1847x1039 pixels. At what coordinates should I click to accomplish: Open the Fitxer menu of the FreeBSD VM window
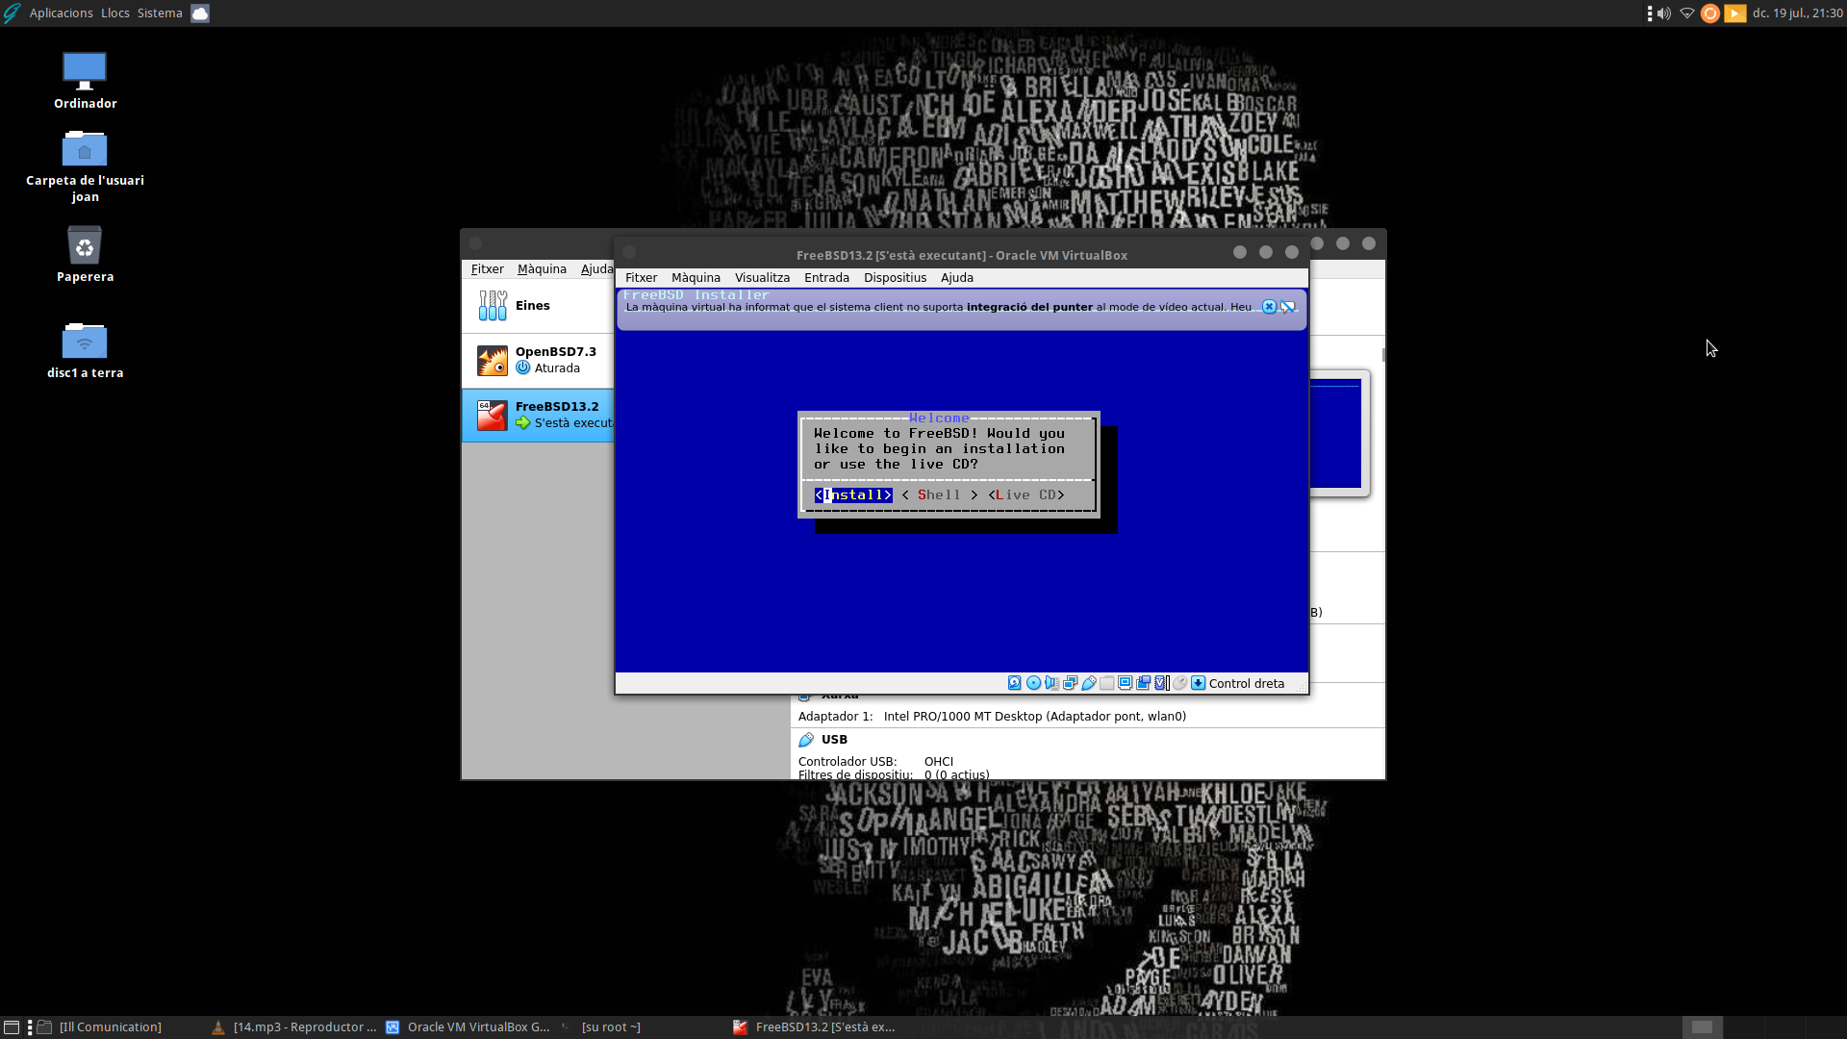[x=641, y=278]
